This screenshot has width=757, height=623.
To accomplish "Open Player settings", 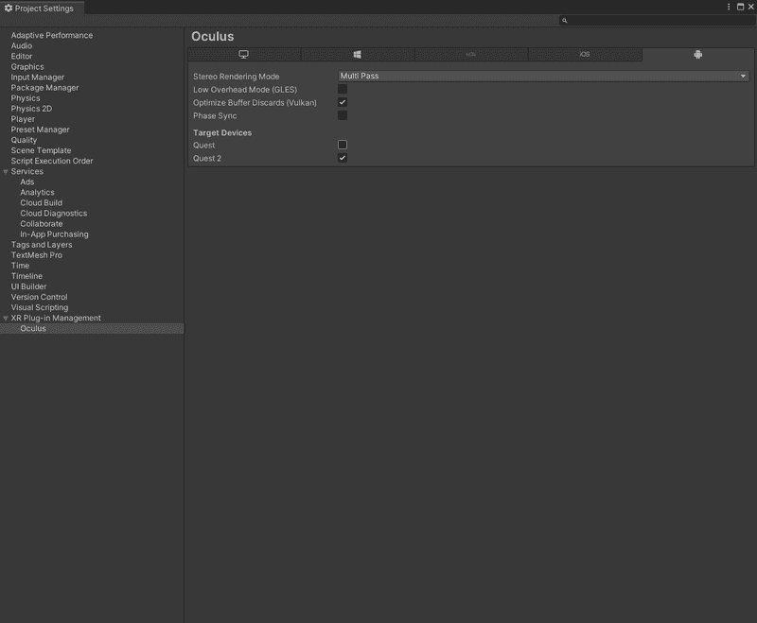I will pos(23,119).
